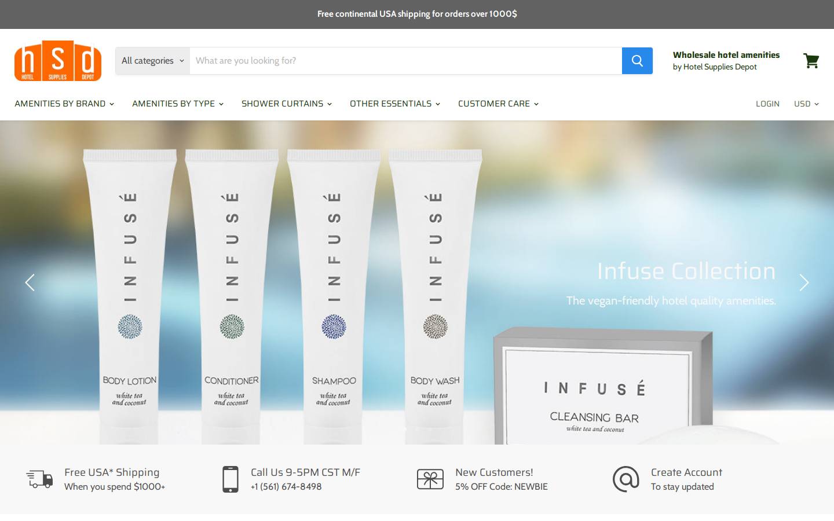Viewport: 834px width, 521px height.
Task: Click 'When you spend $1000+' text
Action: [x=115, y=487]
